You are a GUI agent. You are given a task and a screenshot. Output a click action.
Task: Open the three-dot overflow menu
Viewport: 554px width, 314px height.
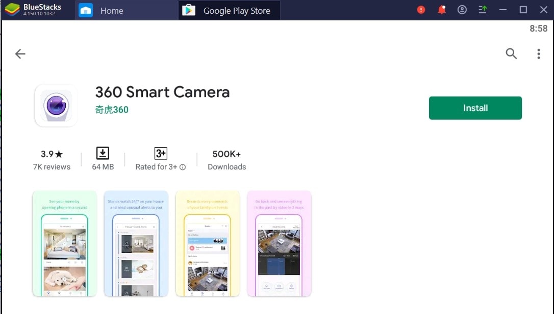point(539,53)
